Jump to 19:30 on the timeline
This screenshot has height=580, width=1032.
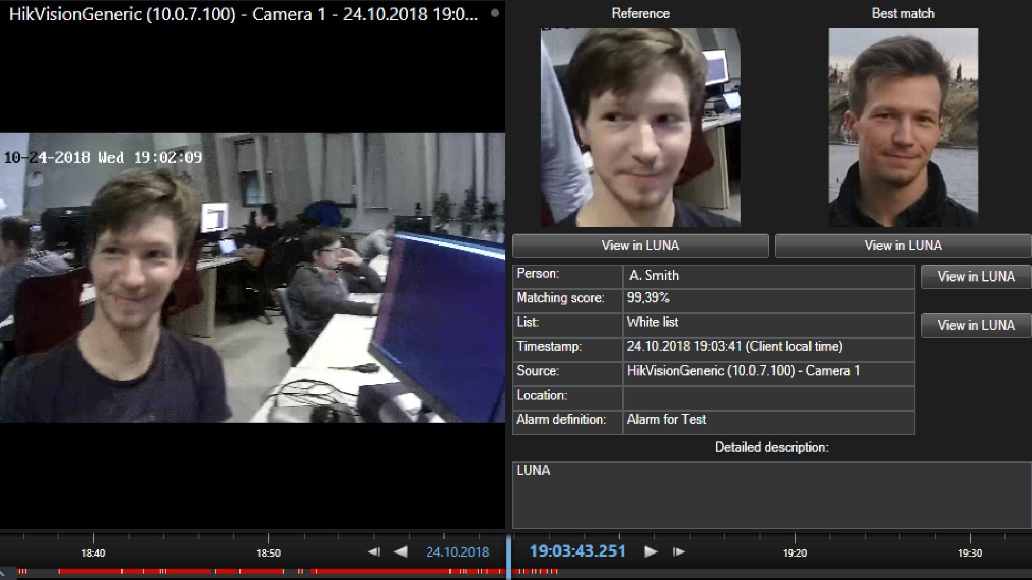[x=970, y=553]
